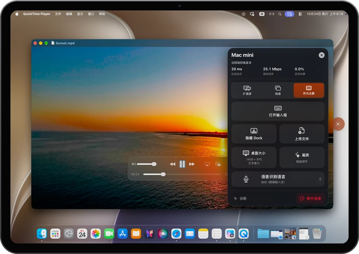Open the Downloads folder in the Dock

263,234
